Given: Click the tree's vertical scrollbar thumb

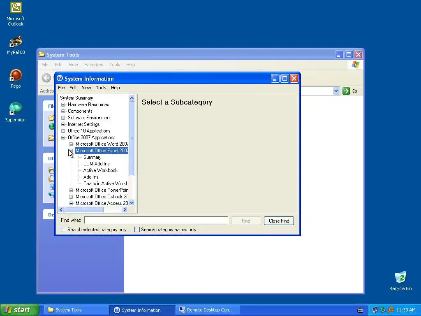Looking at the screenshot, I should click(x=132, y=139).
